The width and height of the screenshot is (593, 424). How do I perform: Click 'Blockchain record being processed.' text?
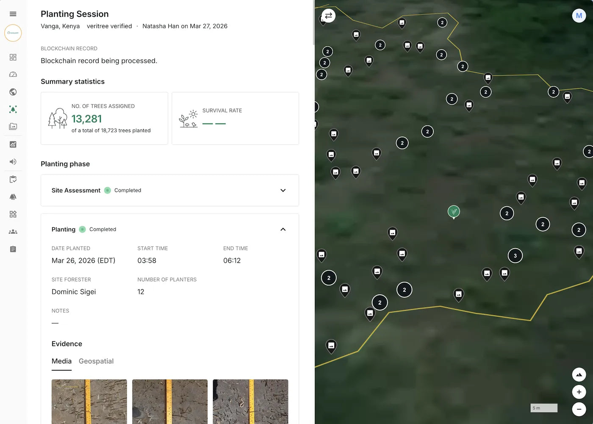pos(99,61)
